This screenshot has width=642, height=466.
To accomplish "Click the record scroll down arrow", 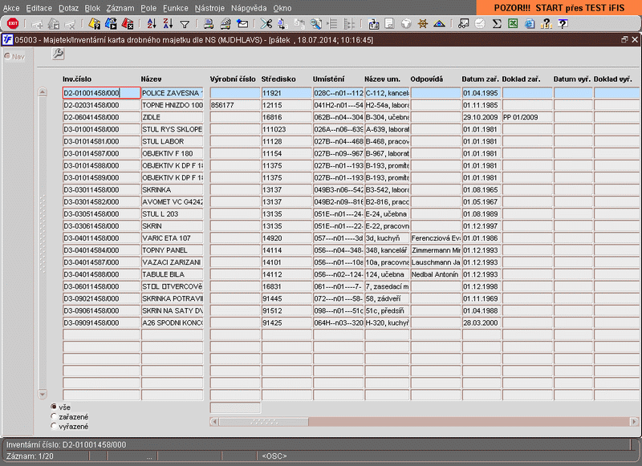I will point(43,395).
